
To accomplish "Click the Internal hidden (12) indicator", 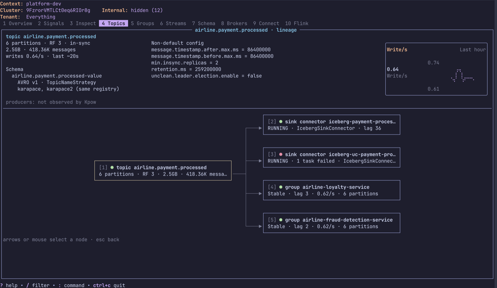I will (132, 10).
